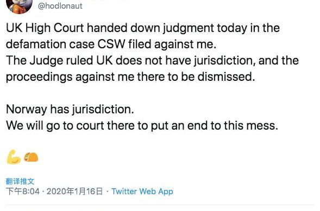The height and width of the screenshot is (211, 320).
Task: Click the taco emoji
Action: coord(31,157)
